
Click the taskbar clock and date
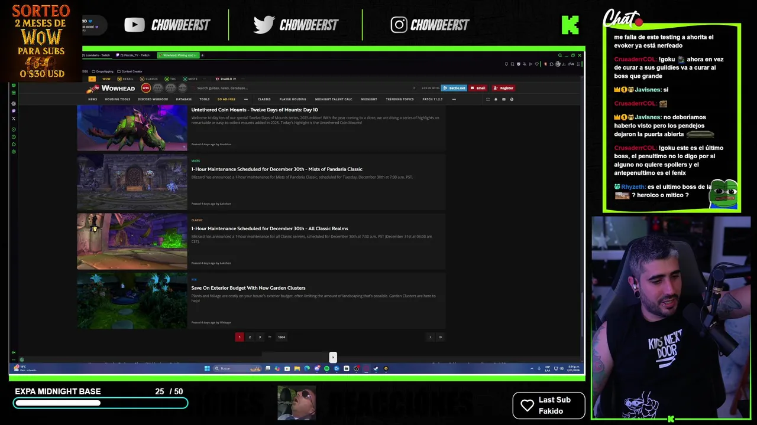(574, 368)
